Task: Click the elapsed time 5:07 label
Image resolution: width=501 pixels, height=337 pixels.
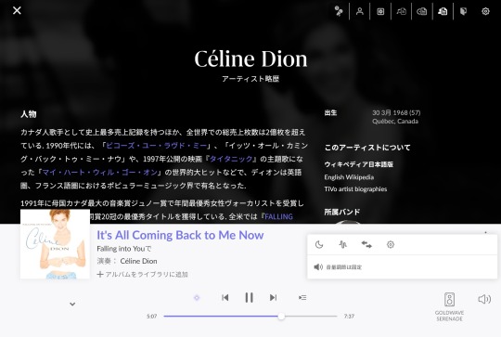Action: coord(152,317)
